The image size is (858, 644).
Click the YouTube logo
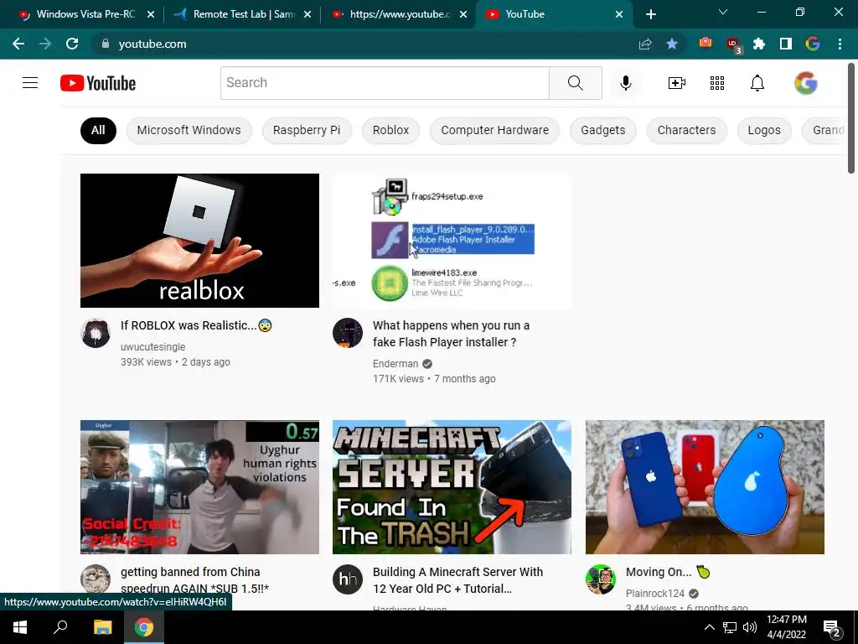pyautogui.click(x=98, y=83)
